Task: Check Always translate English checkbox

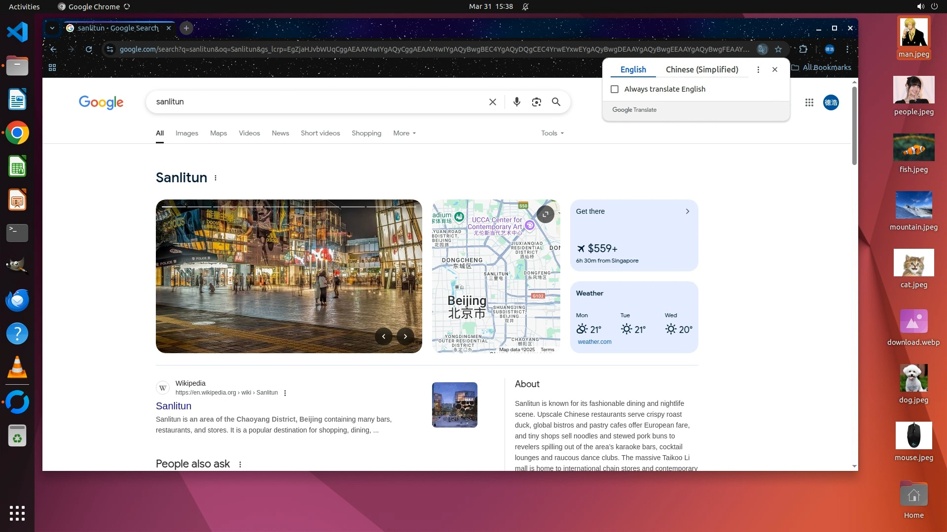Action: [x=615, y=89]
